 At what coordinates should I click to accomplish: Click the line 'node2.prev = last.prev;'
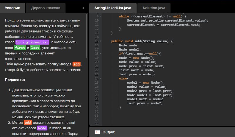(x=150, y=91)
